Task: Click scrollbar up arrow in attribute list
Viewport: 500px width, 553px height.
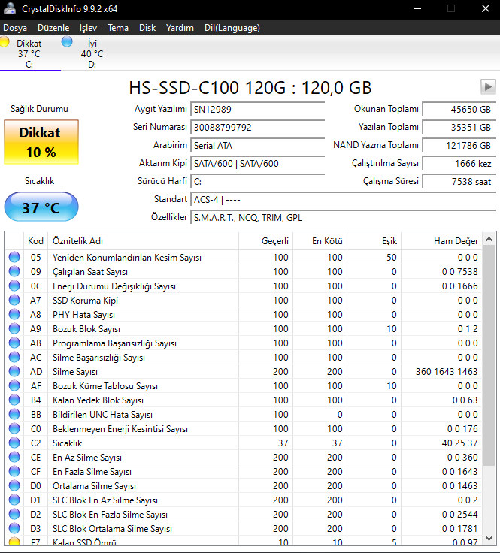Action: [x=489, y=239]
